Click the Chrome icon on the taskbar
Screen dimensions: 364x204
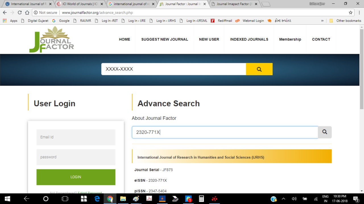point(110,199)
